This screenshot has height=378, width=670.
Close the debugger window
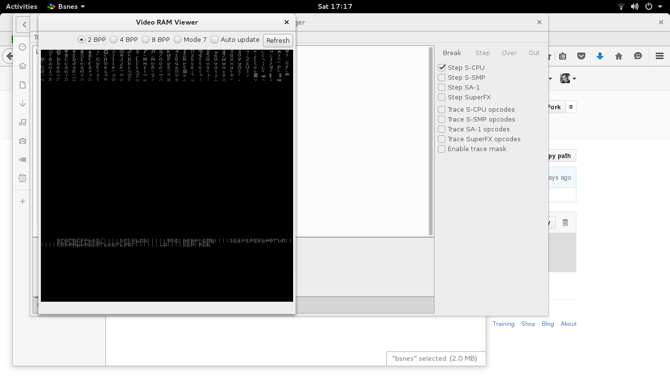point(539,22)
